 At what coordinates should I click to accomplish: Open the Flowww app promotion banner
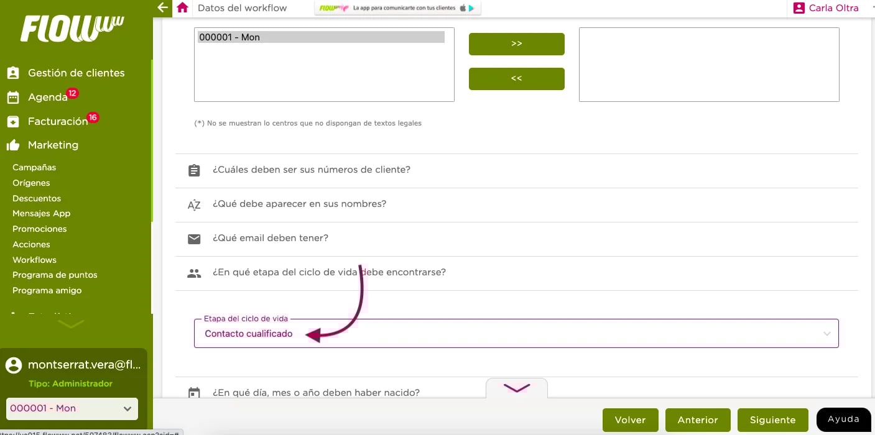[x=398, y=8]
